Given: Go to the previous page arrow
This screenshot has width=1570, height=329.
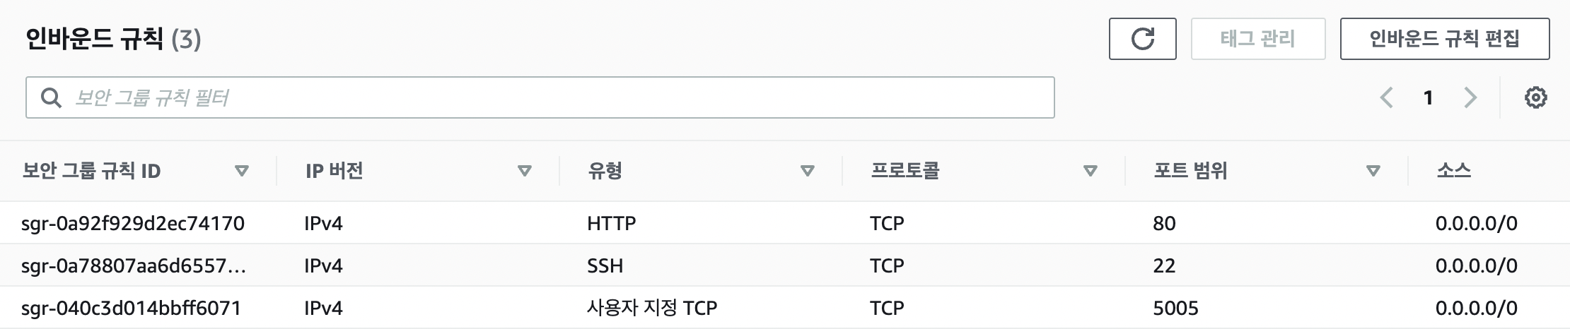Looking at the screenshot, I should coord(1386,97).
